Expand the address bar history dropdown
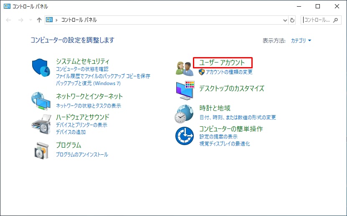 click(x=285, y=20)
